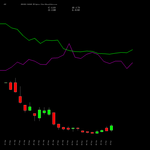Click the 24 Aug date label
This screenshot has width=150, height=150.
point(43,143)
